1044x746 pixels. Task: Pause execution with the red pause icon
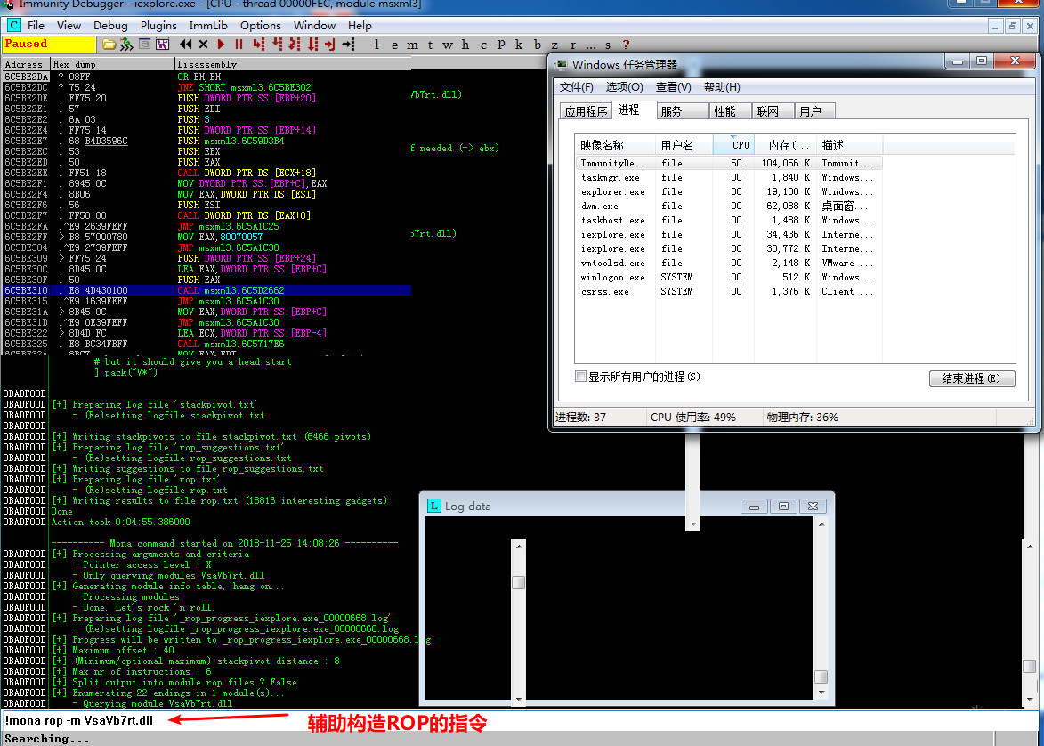[x=239, y=44]
